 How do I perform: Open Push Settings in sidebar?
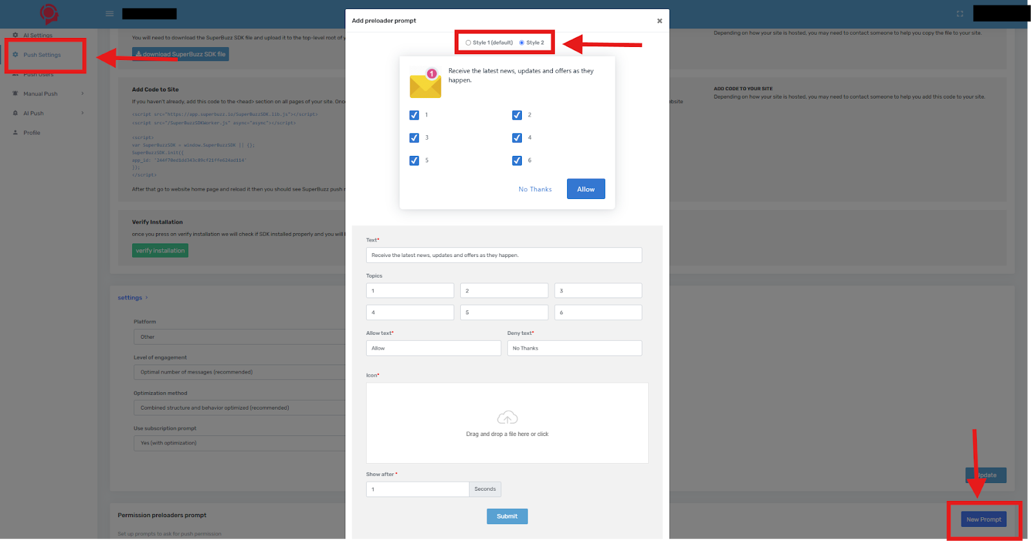pos(42,55)
